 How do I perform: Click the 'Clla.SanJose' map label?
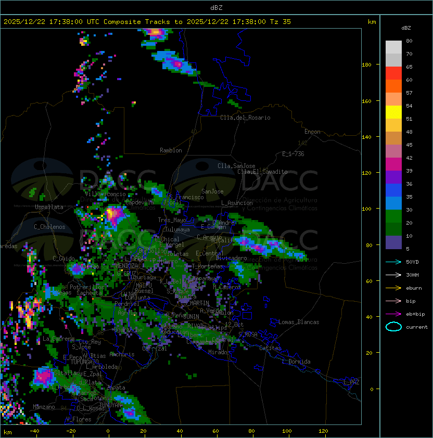(x=236, y=166)
